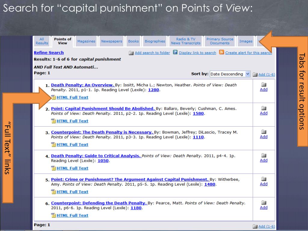Open Point: Capital Punishment Should Be Abolished
Screen dimensions: 308x231
pos(103,109)
